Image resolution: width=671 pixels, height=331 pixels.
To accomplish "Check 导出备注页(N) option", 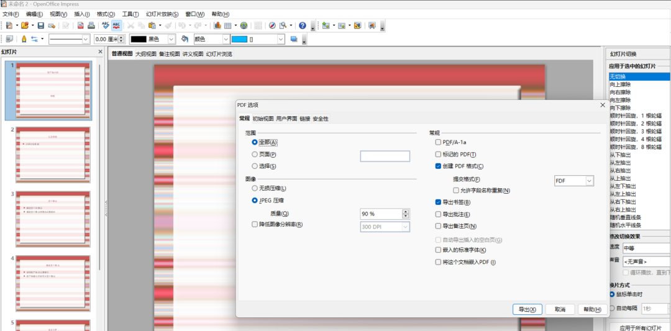I will (438, 226).
